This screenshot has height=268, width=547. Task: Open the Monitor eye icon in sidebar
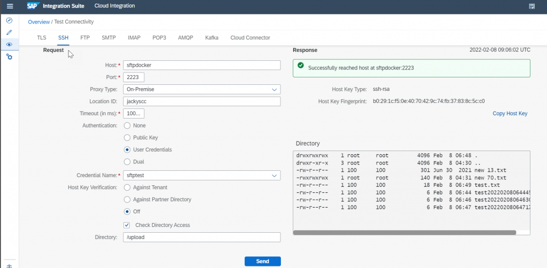(10, 44)
